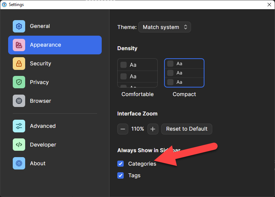Decrease interface zoom with the minus button
The width and height of the screenshot is (275, 197).
click(123, 129)
